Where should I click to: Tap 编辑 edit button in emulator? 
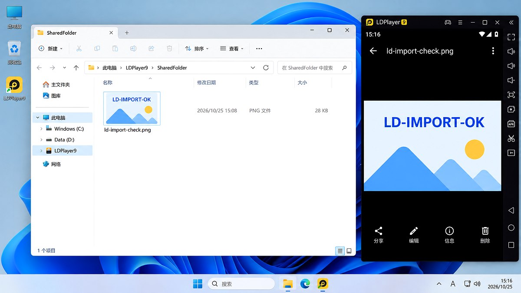414,235
